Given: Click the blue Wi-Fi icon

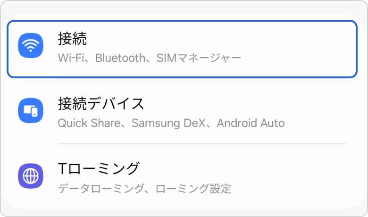Looking at the screenshot, I should (x=31, y=46).
